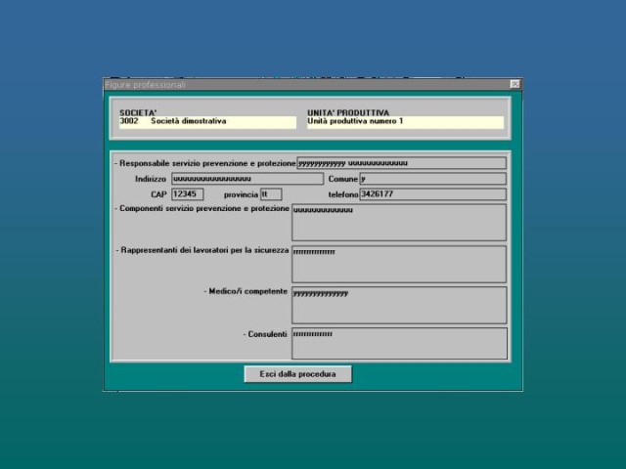The image size is (626, 469).
Task: Click the Figure professionali title bar
Action: click(293, 85)
